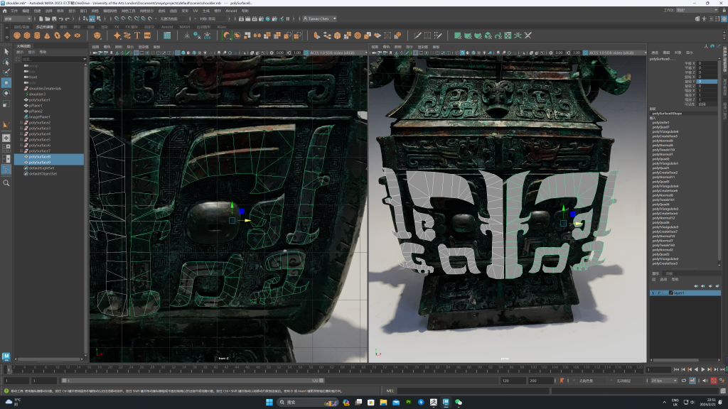This screenshot has height=409, width=728.
Task: Click the playback range slider bar
Action: [193, 381]
